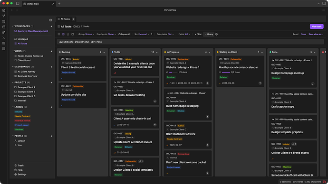Viewport: 328px width, 184px height.
Task: Add a project with the Projects plus icon
Action: pos(51,83)
